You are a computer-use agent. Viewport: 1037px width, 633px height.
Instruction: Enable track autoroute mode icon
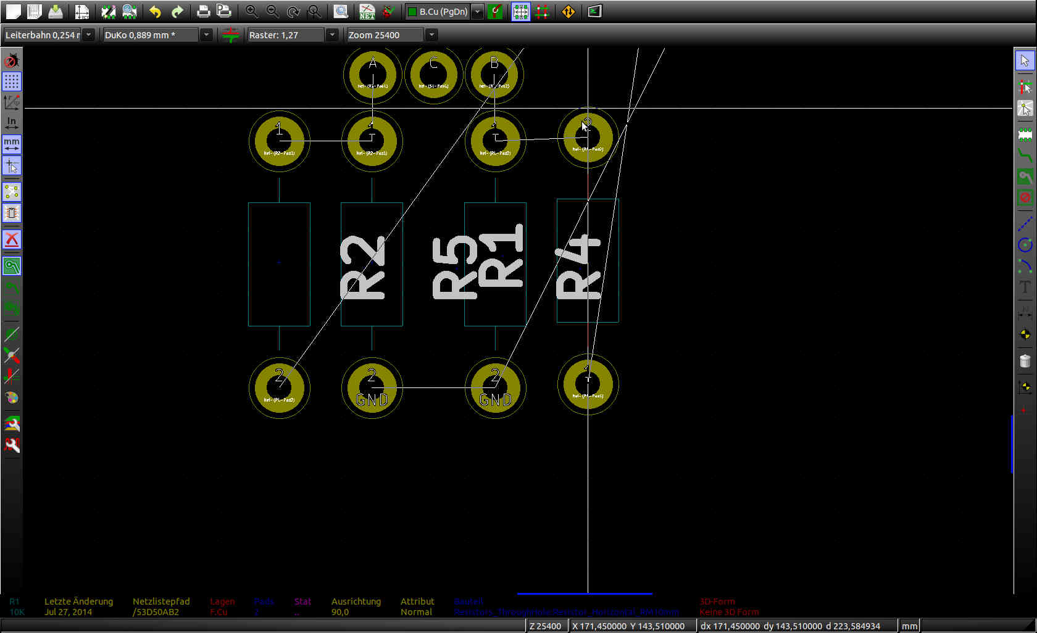tap(542, 11)
